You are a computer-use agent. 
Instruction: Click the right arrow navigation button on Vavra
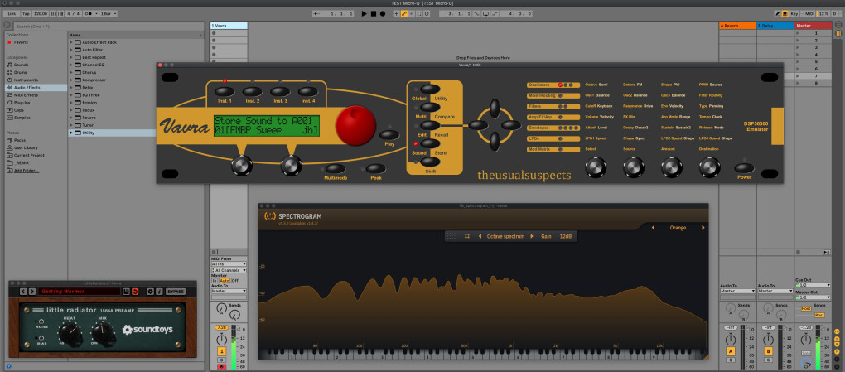(x=511, y=125)
